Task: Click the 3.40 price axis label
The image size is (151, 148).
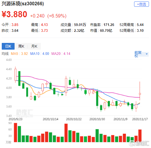Action: pyautogui.click(x=9, y=116)
